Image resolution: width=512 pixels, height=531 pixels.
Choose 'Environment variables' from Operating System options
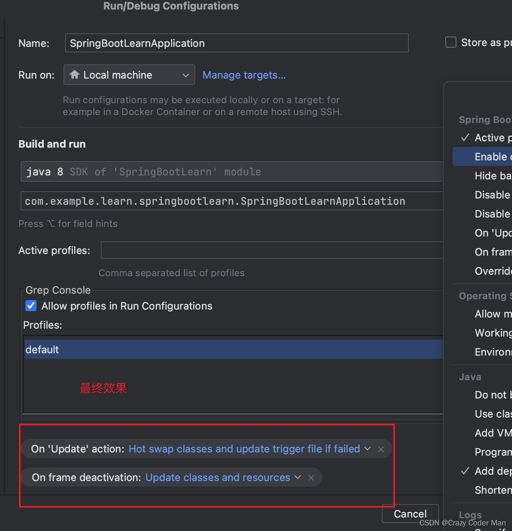(x=493, y=352)
